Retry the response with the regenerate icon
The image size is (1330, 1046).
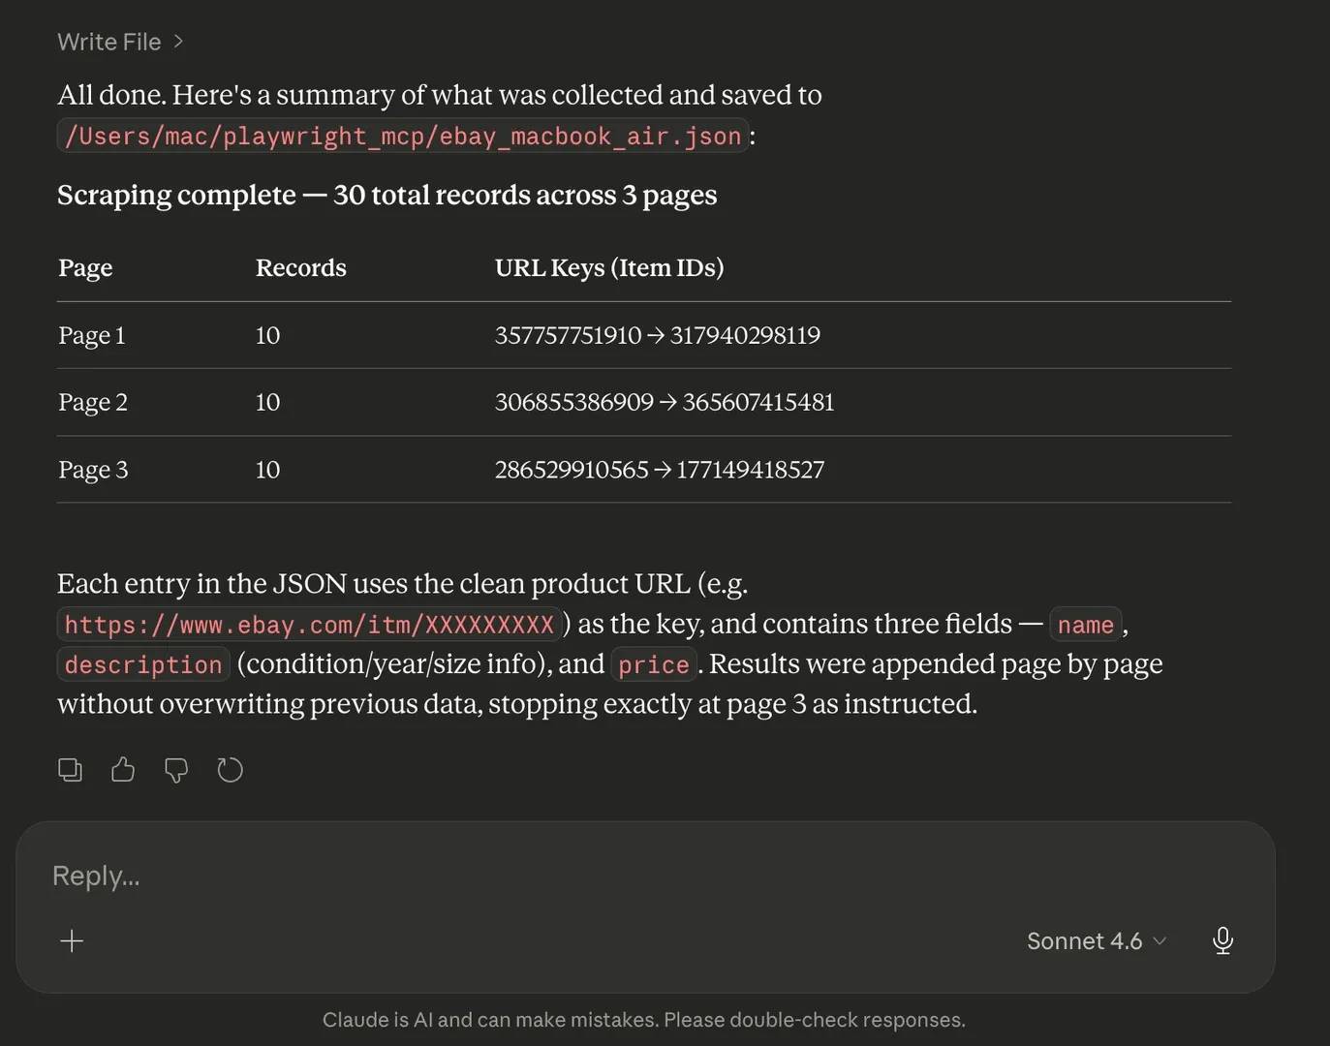tap(230, 770)
